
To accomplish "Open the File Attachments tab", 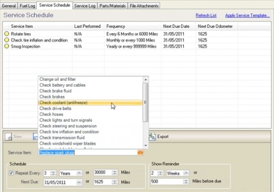I will 144,6.
